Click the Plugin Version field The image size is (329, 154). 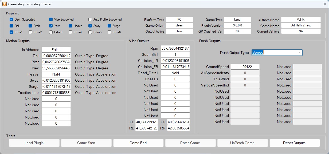tap(237, 25)
